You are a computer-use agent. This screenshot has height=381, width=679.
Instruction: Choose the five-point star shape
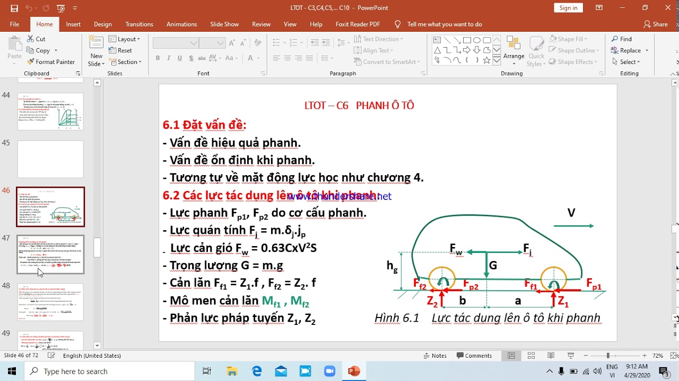(x=487, y=60)
